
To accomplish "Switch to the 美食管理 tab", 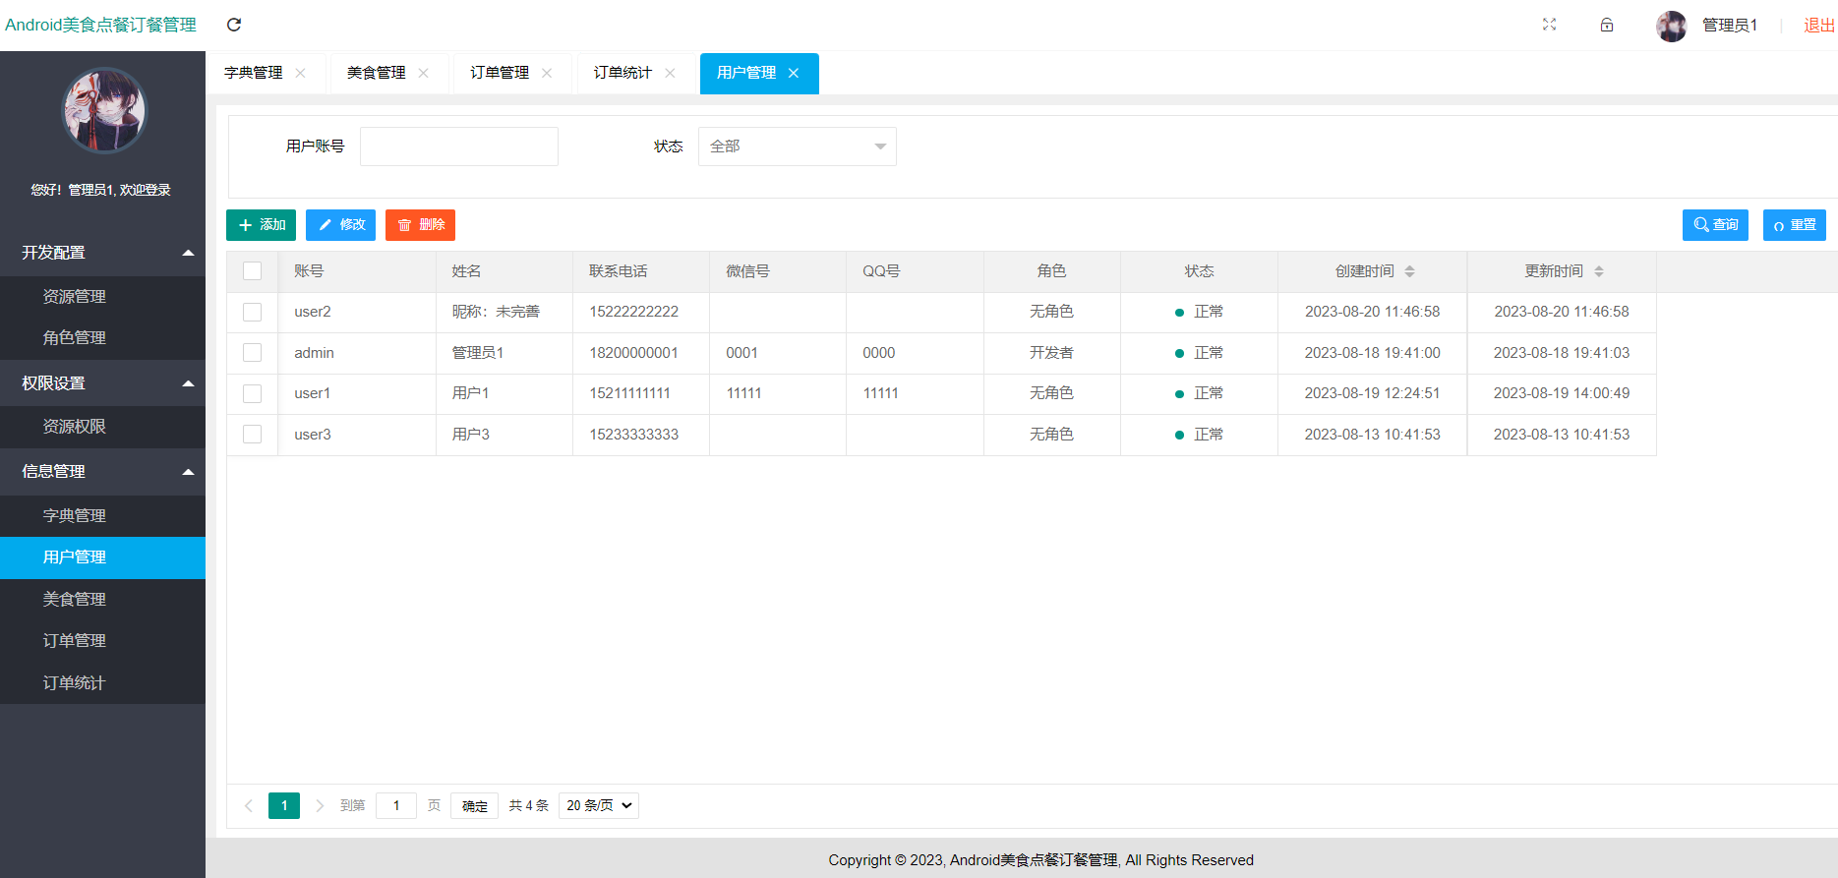I will pos(377,73).
